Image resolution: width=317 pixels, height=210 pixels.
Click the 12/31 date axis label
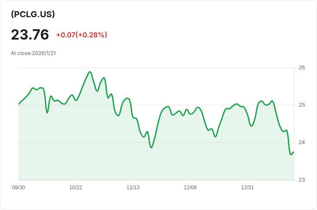tap(247, 188)
